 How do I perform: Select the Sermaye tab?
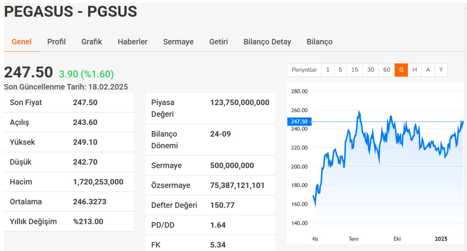178,42
